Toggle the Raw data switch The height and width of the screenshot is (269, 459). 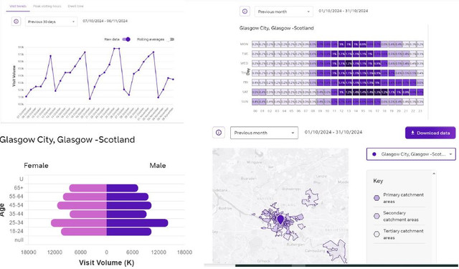(126, 39)
